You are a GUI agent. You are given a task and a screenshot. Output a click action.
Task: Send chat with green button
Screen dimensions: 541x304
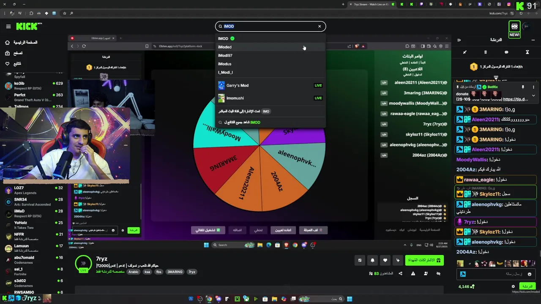click(x=527, y=286)
